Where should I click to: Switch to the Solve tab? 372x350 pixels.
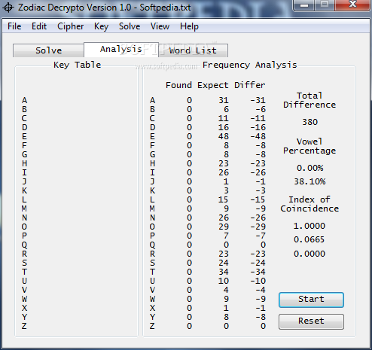[48, 50]
